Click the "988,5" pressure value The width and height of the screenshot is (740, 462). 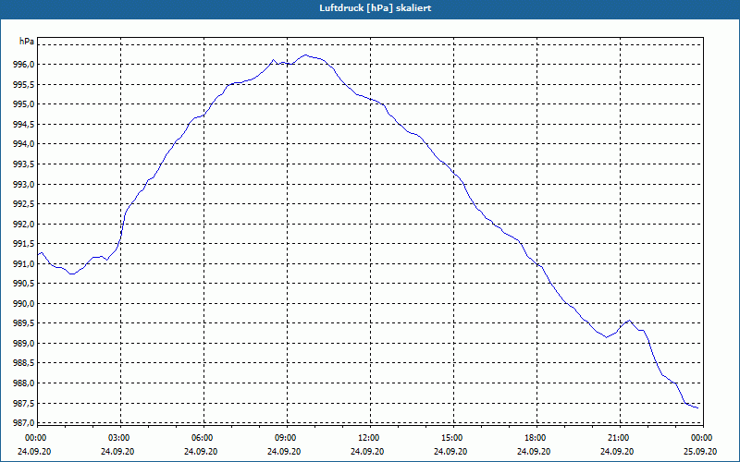pyautogui.click(x=26, y=363)
